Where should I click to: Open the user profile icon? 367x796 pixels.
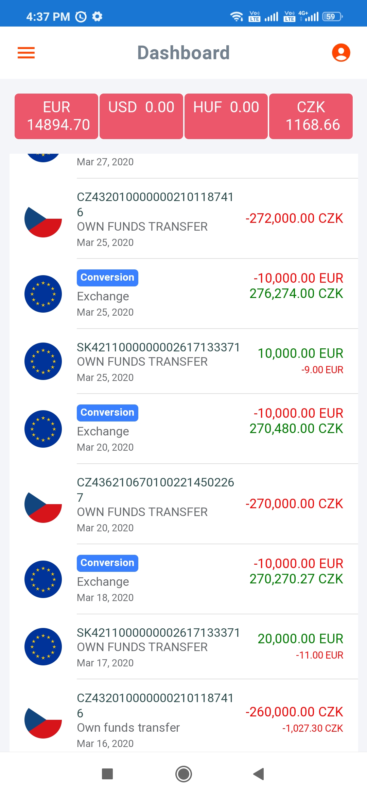tap(341, 53)
